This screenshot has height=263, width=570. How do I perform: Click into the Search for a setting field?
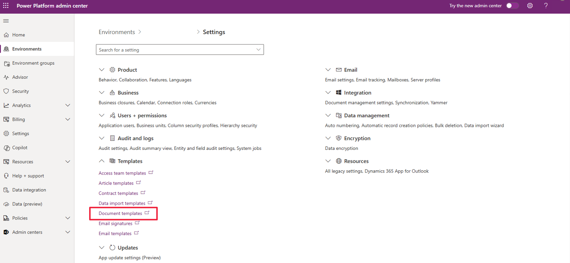pyautogui.click(x=180, y=50)
